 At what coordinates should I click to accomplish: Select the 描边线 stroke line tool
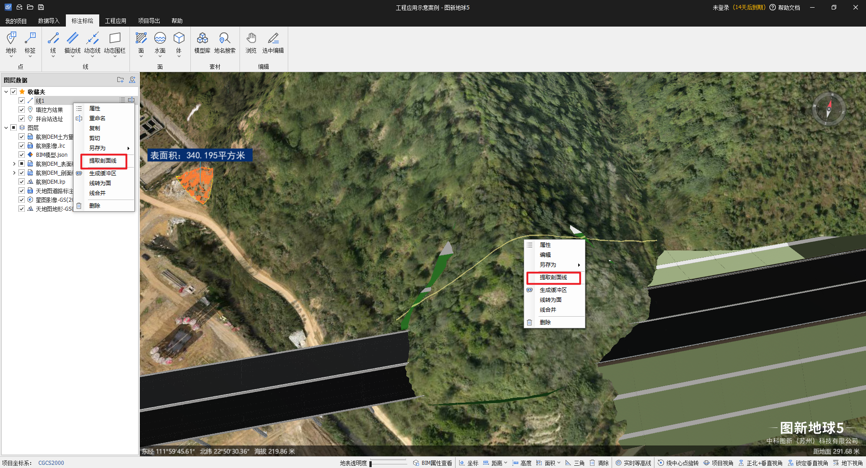[72, 43]
